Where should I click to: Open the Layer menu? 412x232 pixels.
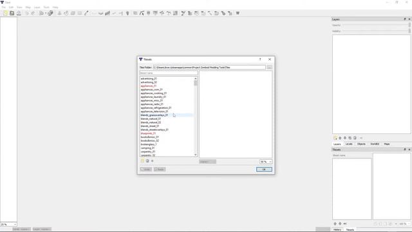(x=37, y=7)
